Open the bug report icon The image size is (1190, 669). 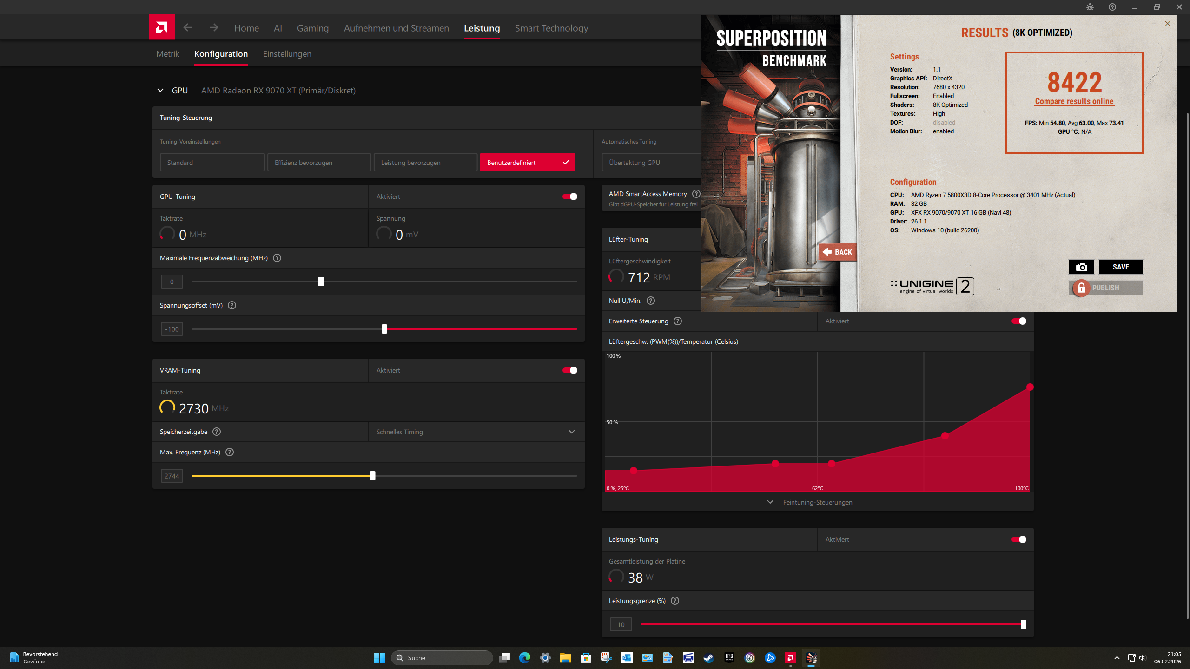[x=1090, y=7]
